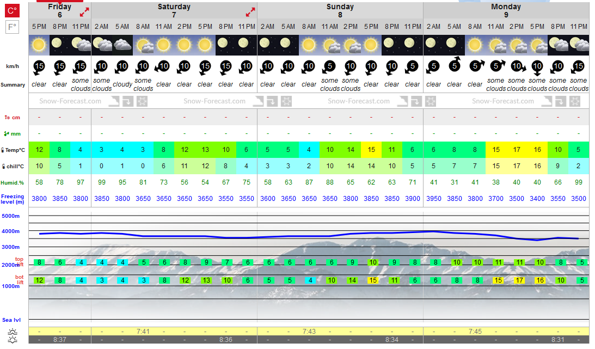Image resolution: width=595 pixels, height=349 pixels.
Task: Select the Friday 6 day header
Action: click(x=59, y=11)
